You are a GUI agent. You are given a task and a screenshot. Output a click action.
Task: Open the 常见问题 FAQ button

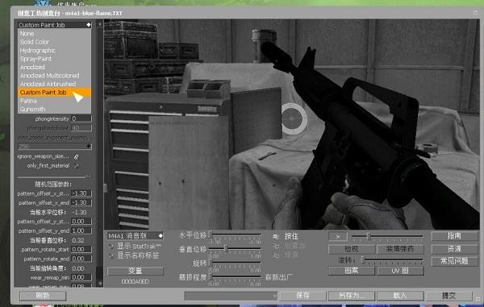454,261
